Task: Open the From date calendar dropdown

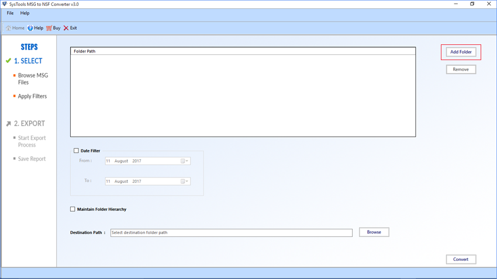Action: click(184, 161)
